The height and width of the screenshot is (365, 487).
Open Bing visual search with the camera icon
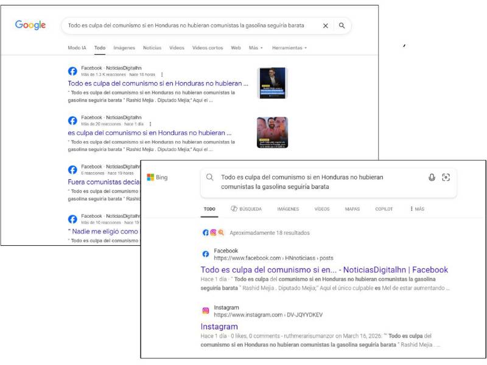click(446, 176)
